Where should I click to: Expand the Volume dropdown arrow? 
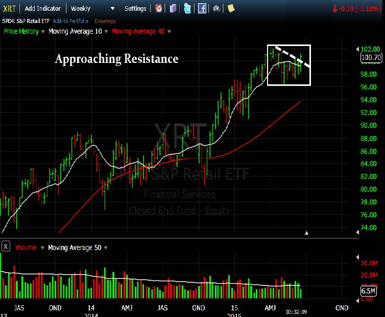point(42,247)
